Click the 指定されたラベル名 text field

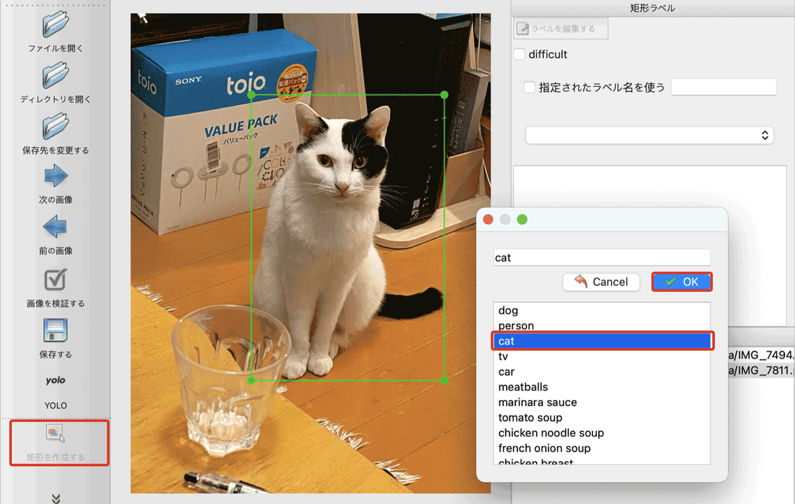click(723, 87)
